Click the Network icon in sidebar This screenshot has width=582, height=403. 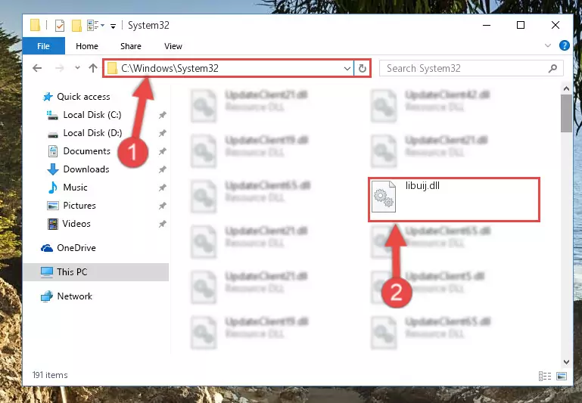click(x=47, y=296)
